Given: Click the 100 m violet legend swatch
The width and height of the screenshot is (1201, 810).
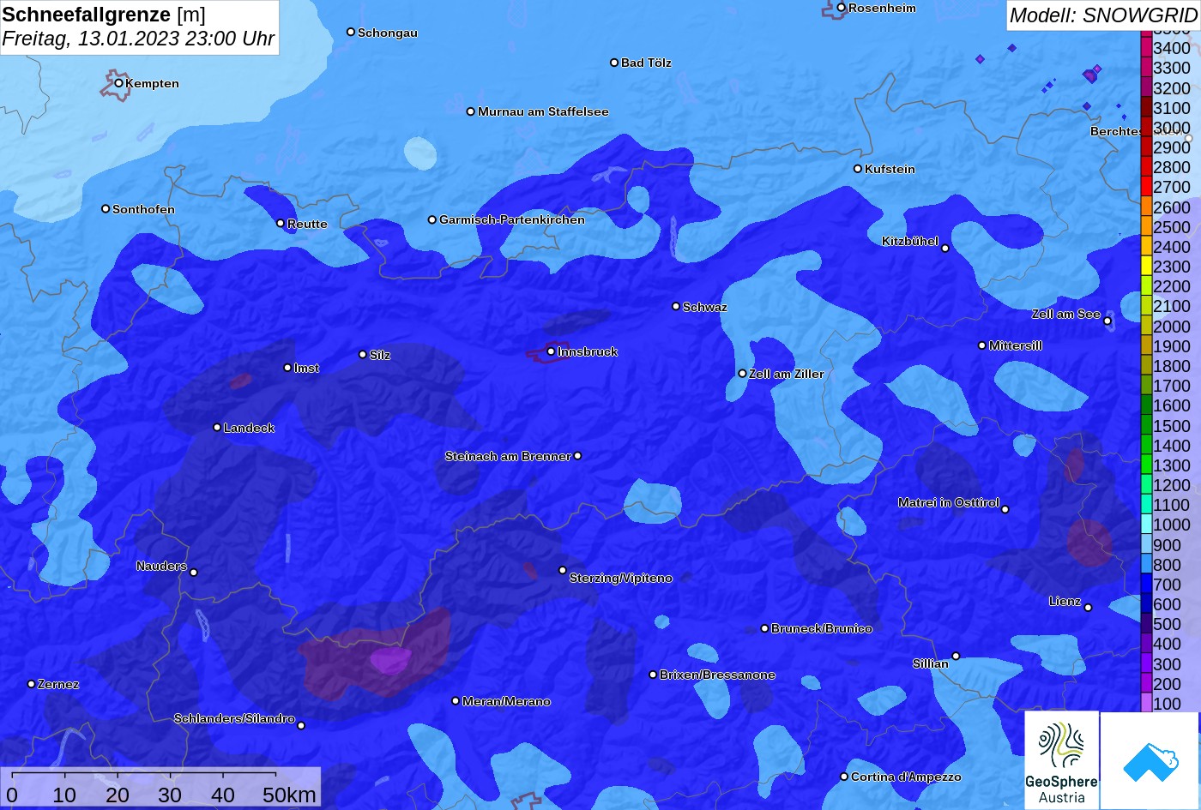Looking at the screenshot, I should point(1146,704).
